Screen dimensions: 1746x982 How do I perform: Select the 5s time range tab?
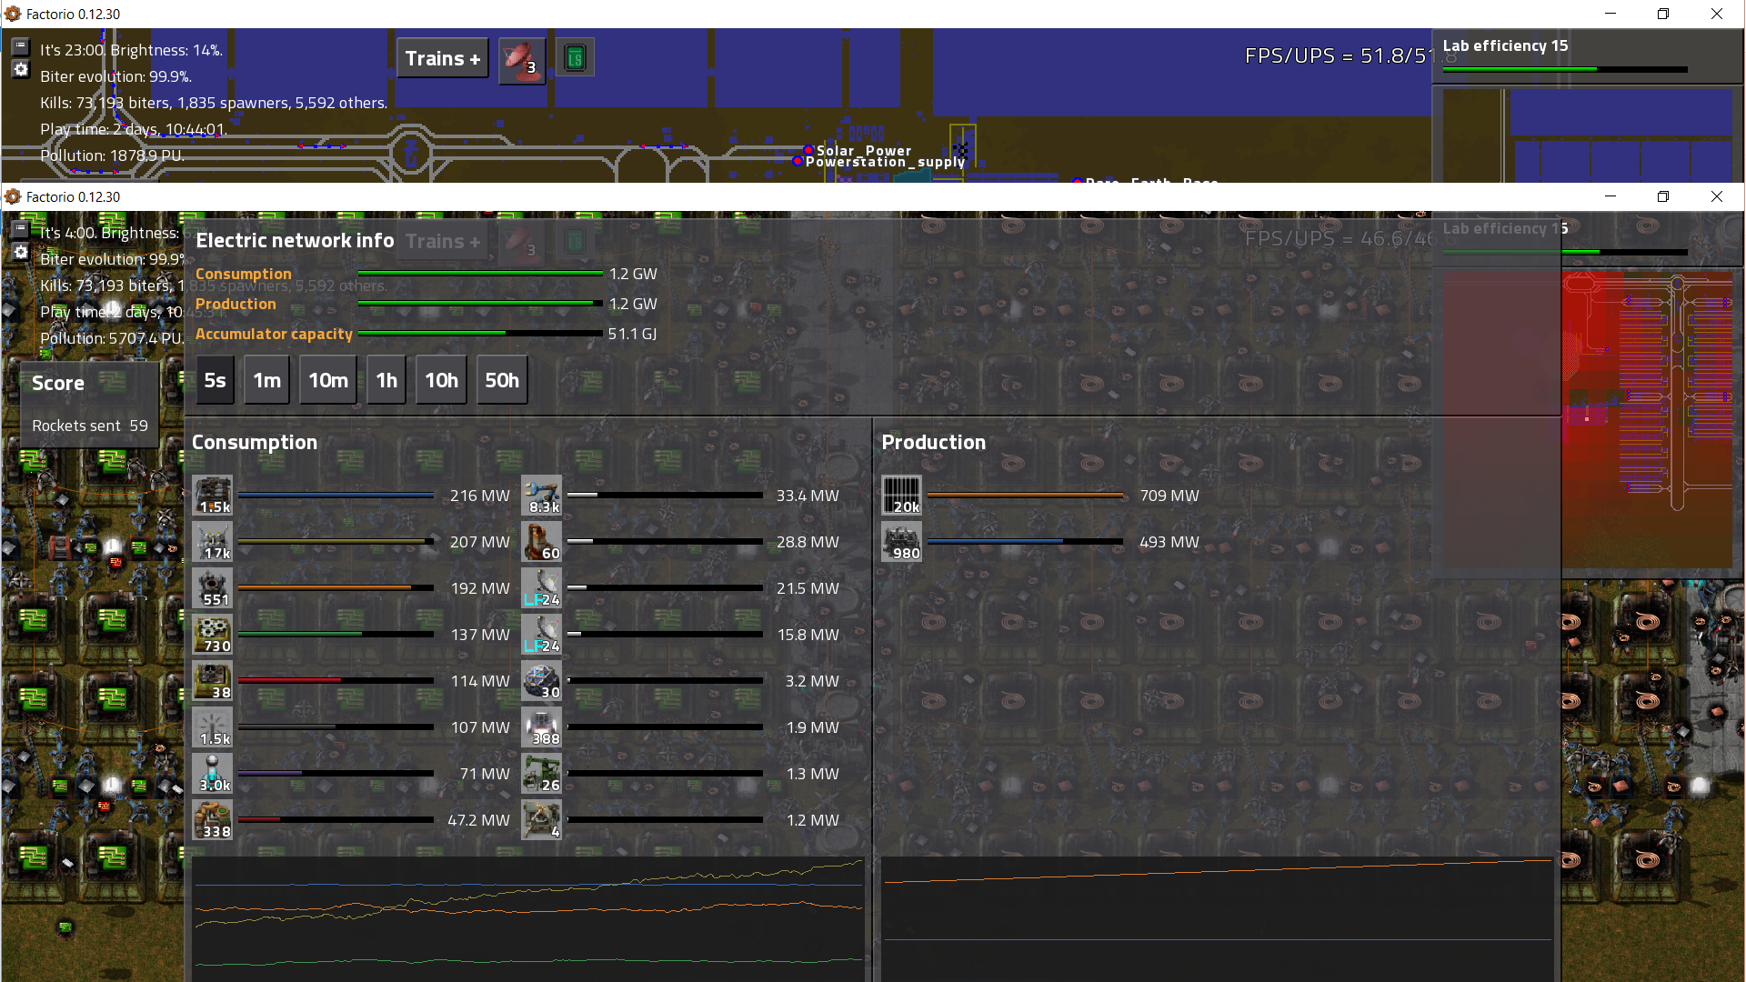[215, 380]
